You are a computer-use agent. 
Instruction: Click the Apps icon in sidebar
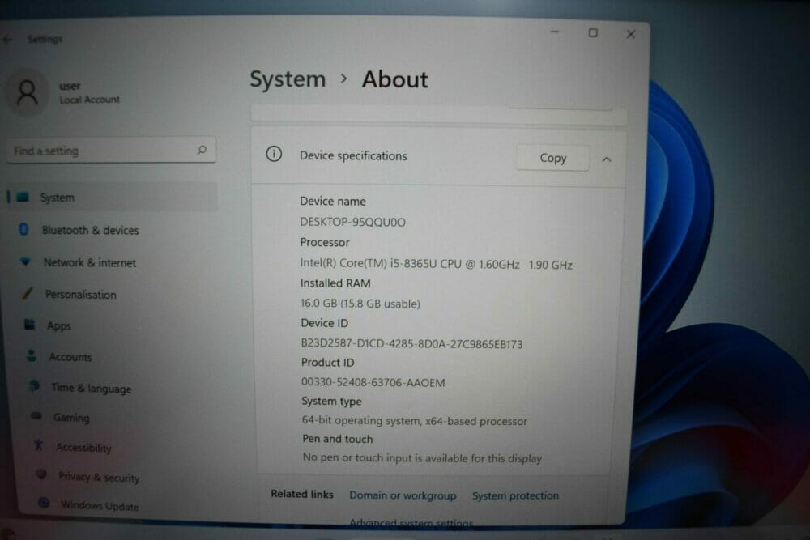(29, 325)
